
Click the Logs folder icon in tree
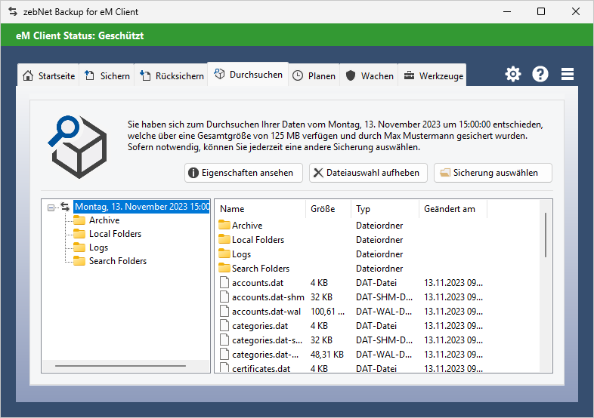(79, 247)
